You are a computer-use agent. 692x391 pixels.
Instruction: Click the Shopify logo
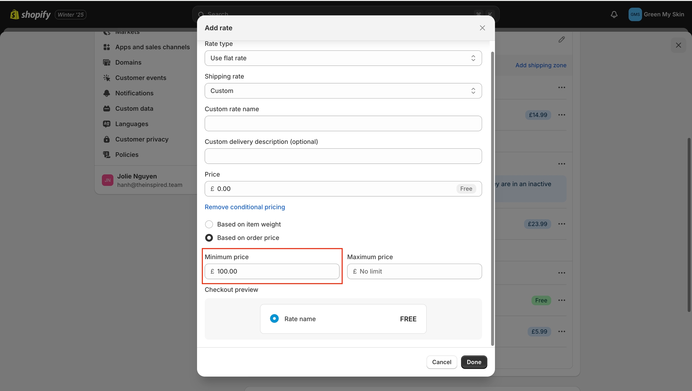click(30, 14)
